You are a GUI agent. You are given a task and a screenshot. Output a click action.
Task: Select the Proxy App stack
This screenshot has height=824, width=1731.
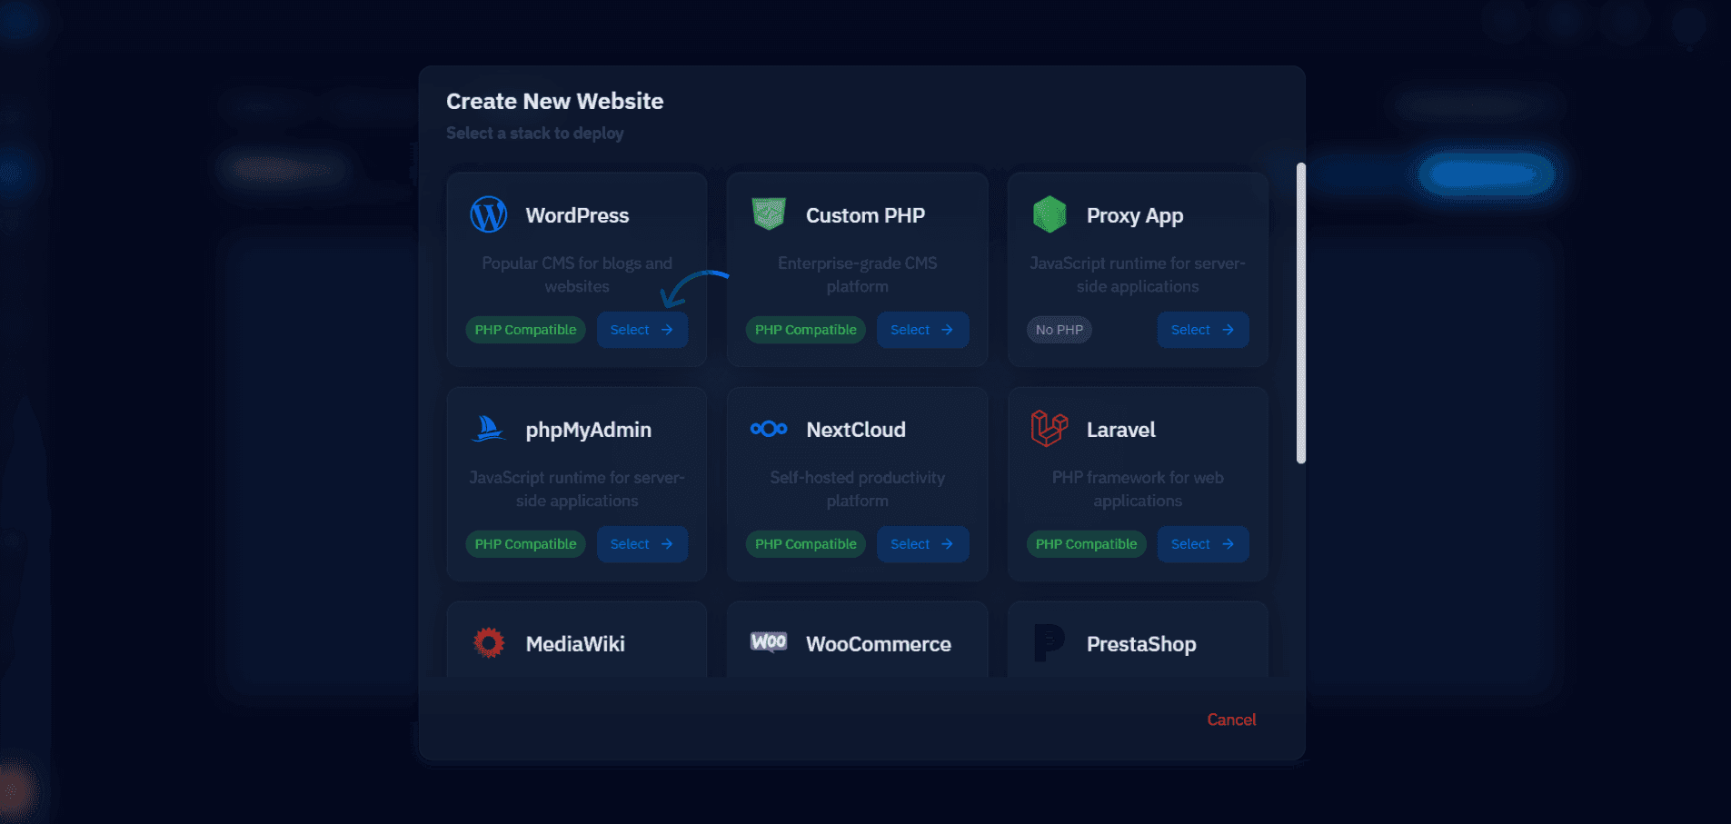tap(1203, 330)
